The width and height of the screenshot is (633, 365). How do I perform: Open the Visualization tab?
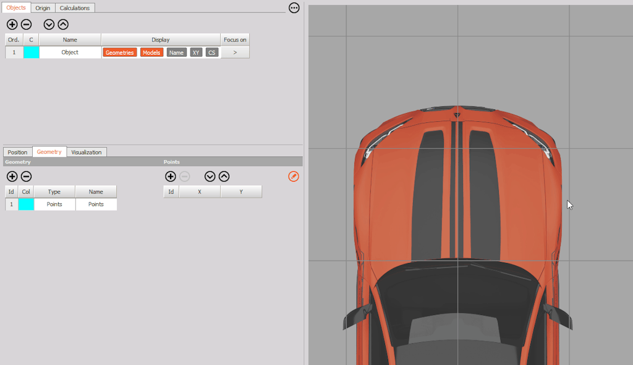[x=87, y=152]
